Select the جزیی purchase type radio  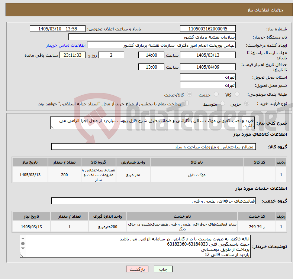click(x=247, y=103)
